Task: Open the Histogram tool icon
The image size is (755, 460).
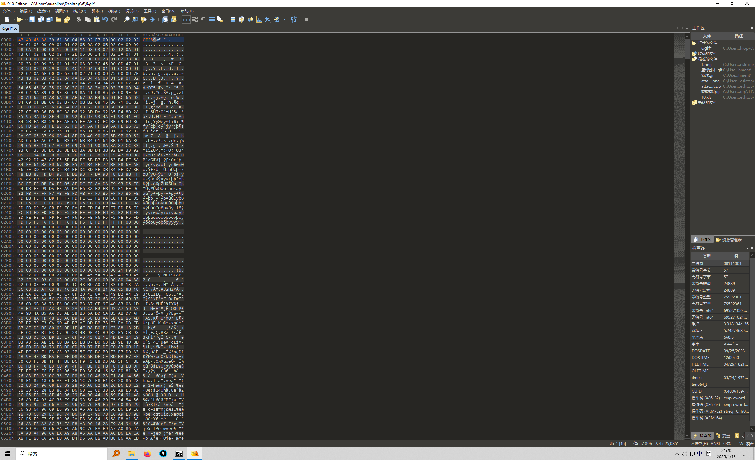Action: [259, 20]
